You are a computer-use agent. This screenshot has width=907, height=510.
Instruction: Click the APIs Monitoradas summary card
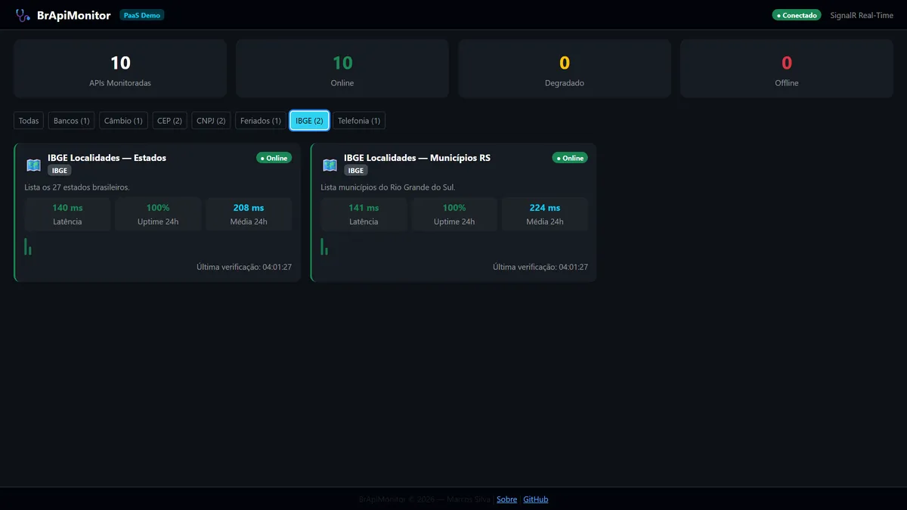[x=120, y=69]
